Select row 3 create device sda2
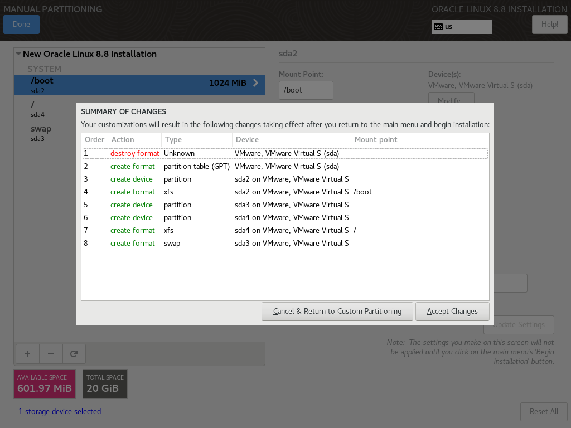 pyautogui.click(x=285, y=179)
